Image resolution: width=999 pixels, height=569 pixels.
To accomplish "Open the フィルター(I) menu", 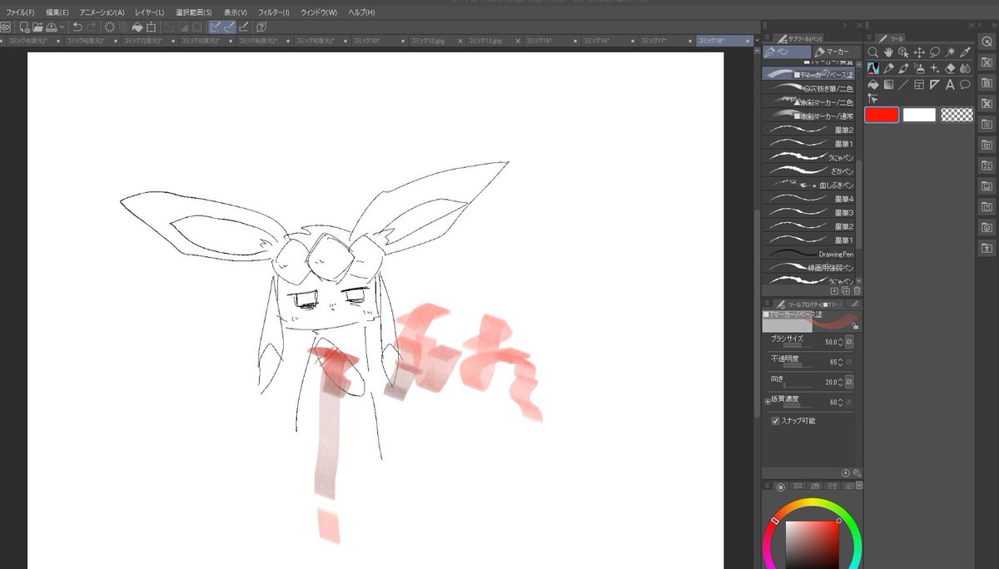I will 274,12.
